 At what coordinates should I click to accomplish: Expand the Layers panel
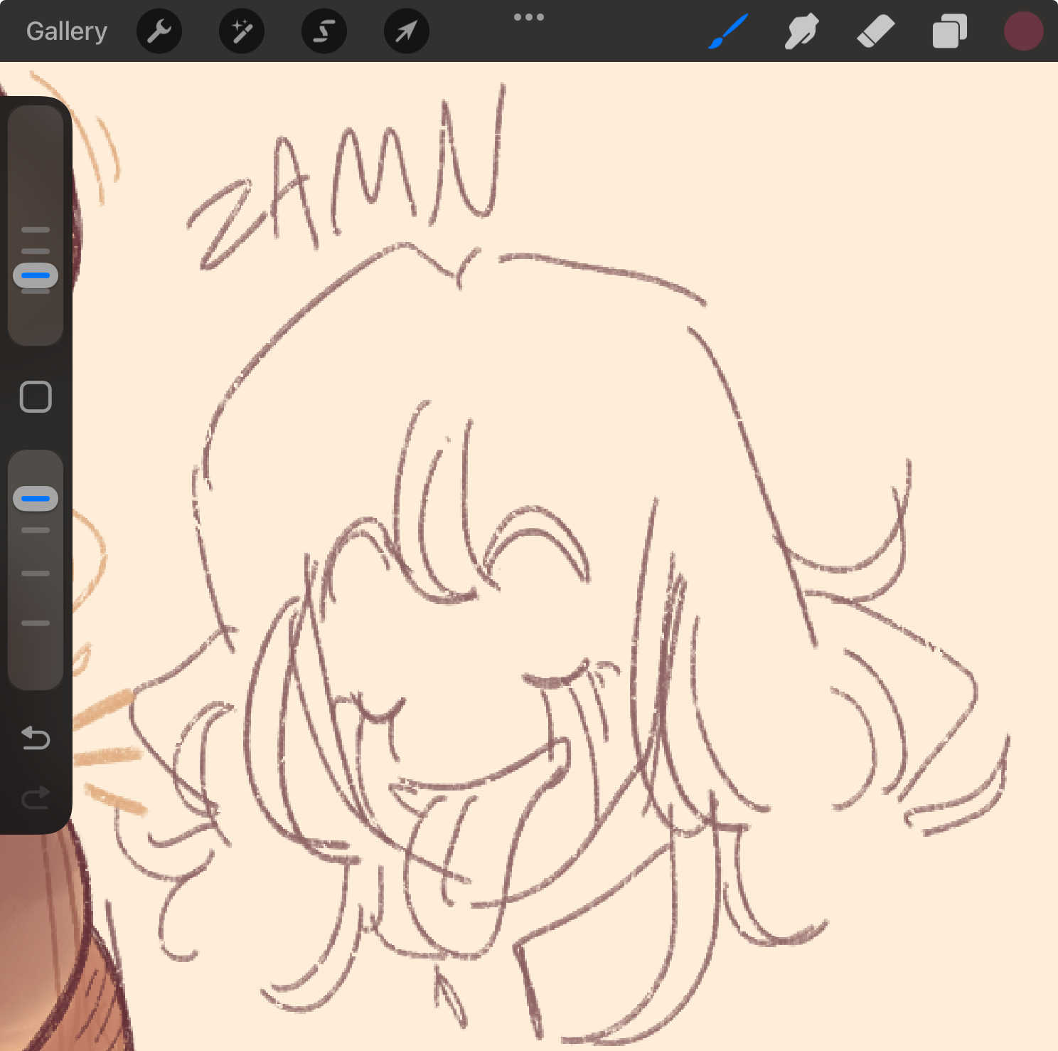(949, 31)
